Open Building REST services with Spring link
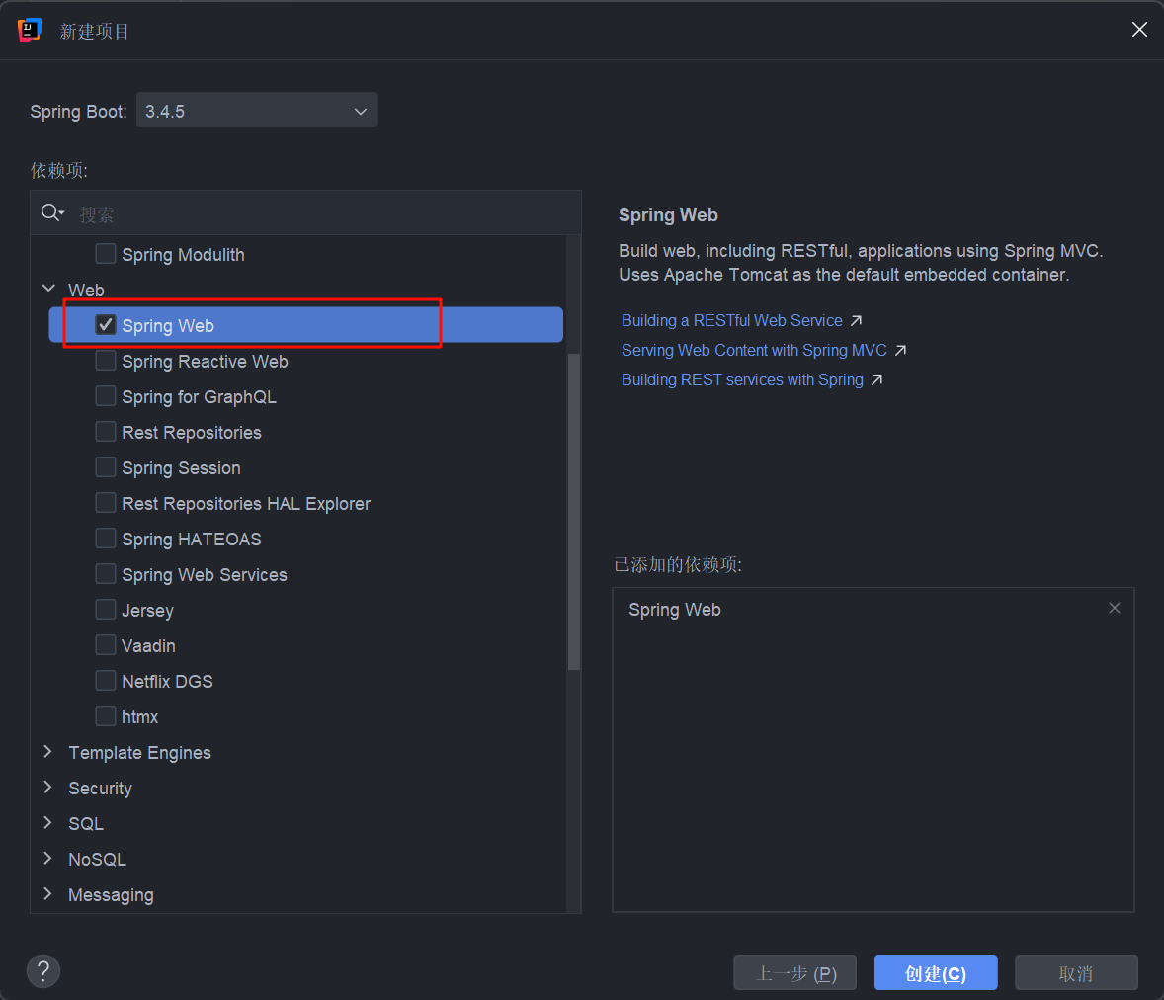 [x=742, y=380]
